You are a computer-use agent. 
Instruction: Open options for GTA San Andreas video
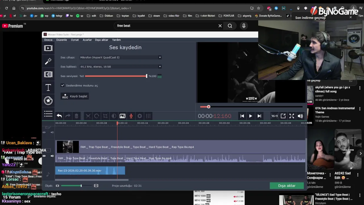pyautogui.click(x=360, y=109)
